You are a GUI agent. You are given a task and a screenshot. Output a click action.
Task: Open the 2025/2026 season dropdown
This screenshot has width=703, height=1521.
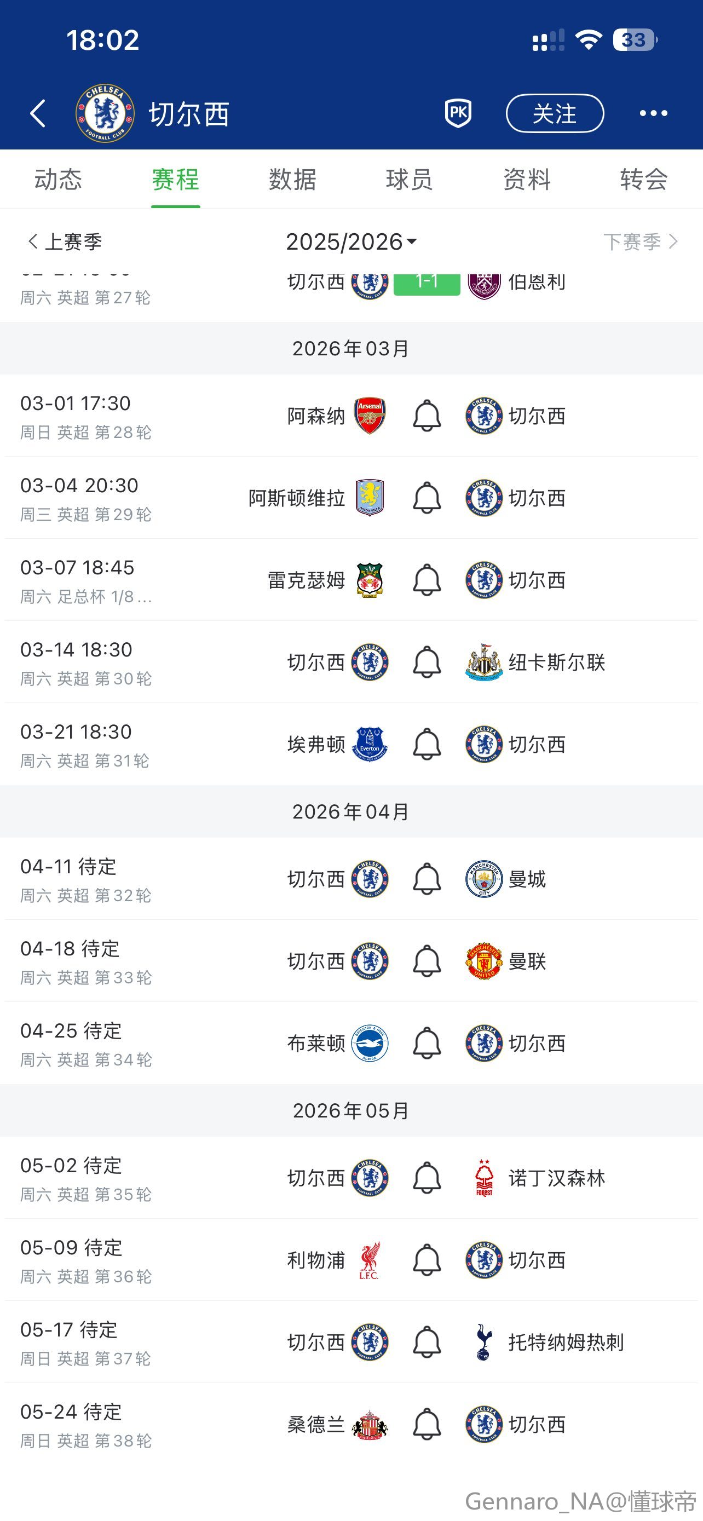click(x=351, y=242)
